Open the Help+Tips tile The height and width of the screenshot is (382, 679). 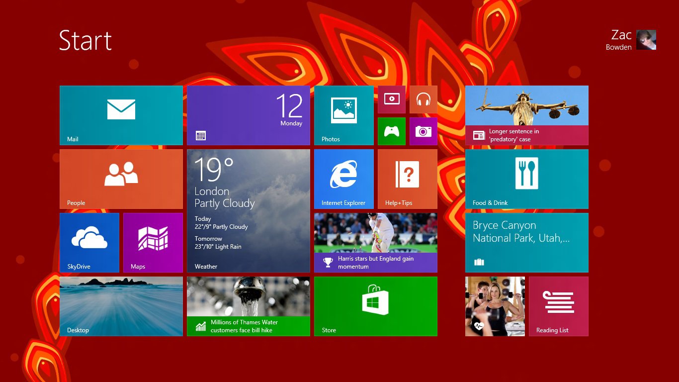(407, 179)
